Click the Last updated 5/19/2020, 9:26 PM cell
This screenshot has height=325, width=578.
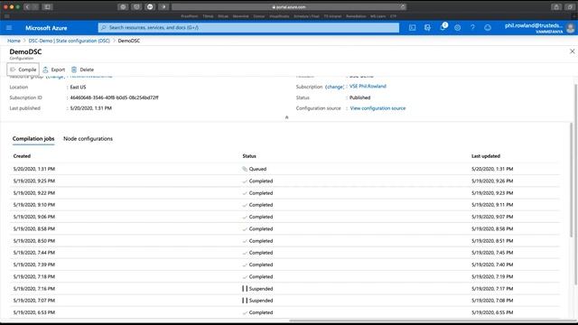coord(492,181)
